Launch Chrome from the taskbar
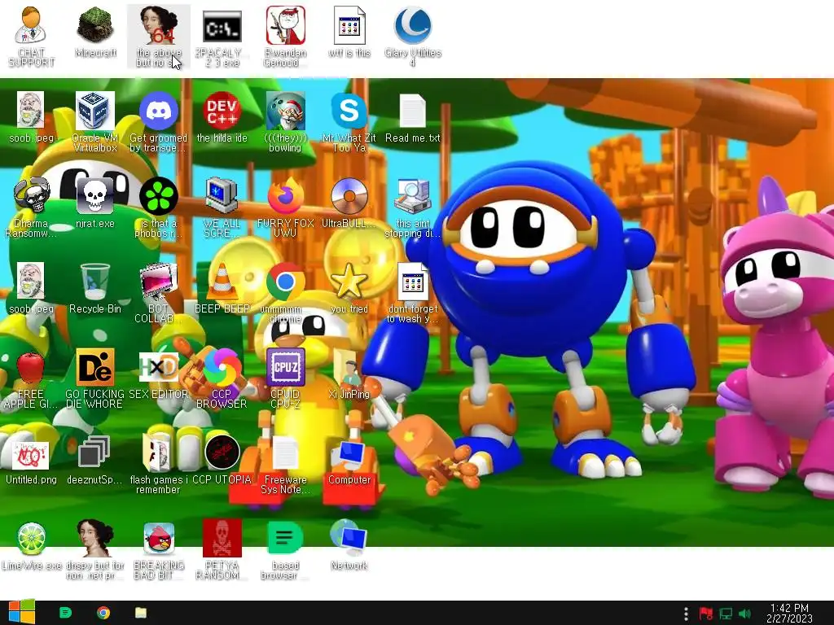 [103, 613]
